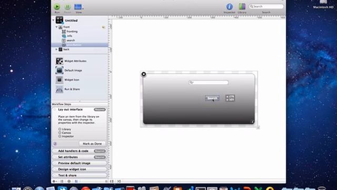Click the green Run button

(57, 7)
